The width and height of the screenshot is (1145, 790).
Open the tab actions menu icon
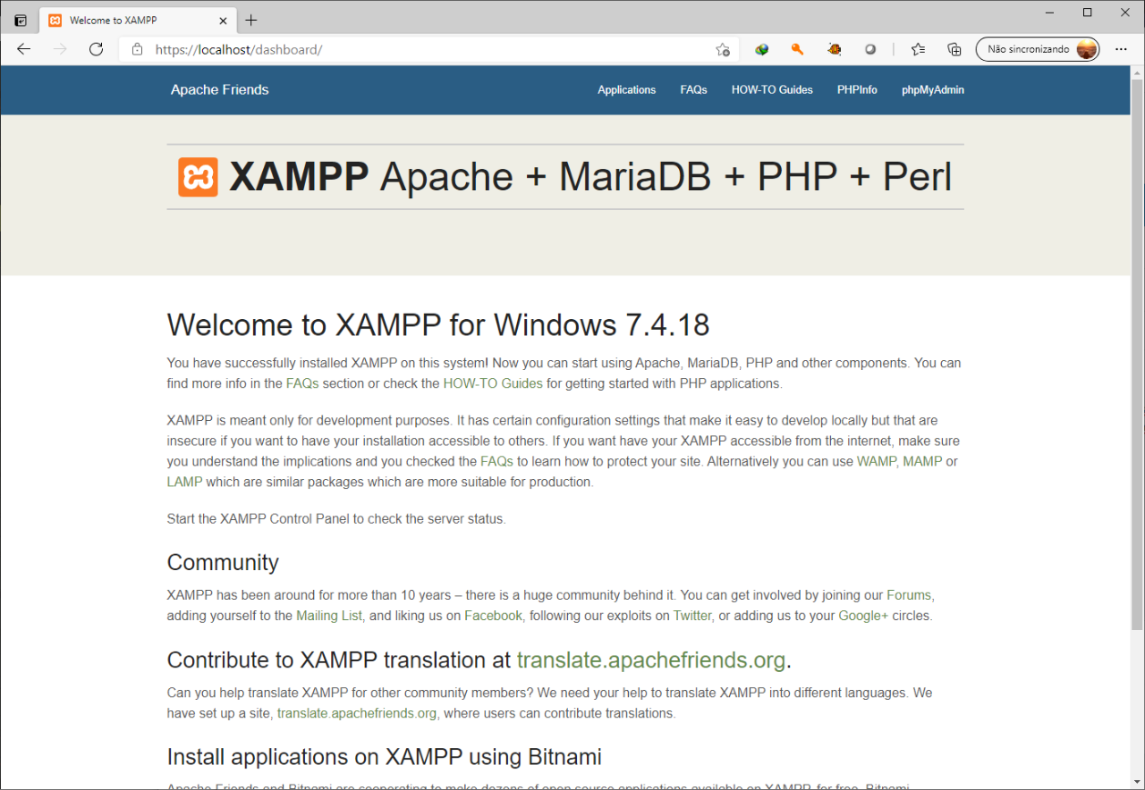(x=21, y=20)
